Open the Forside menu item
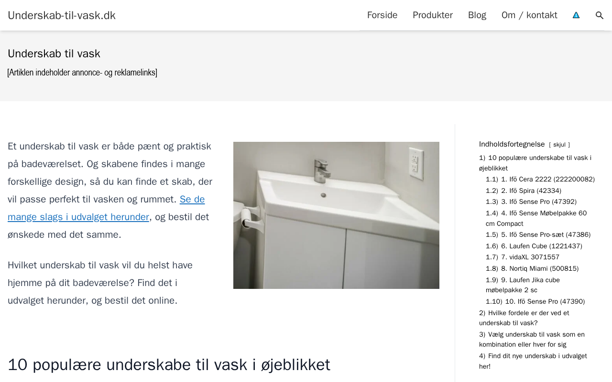Image resolution: width=612 pixels, height=382 pixels. (x=382, y=15)
